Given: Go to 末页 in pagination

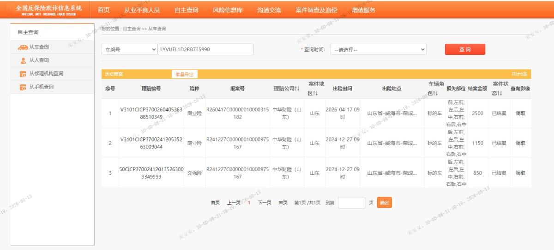Looking at the screenshot, I should tap(283, 202).
